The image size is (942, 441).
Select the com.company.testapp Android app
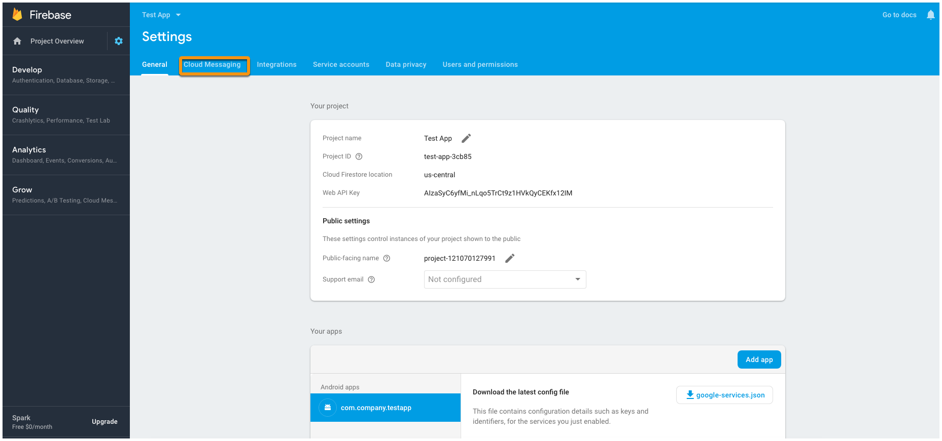click(x=386, y=408)
